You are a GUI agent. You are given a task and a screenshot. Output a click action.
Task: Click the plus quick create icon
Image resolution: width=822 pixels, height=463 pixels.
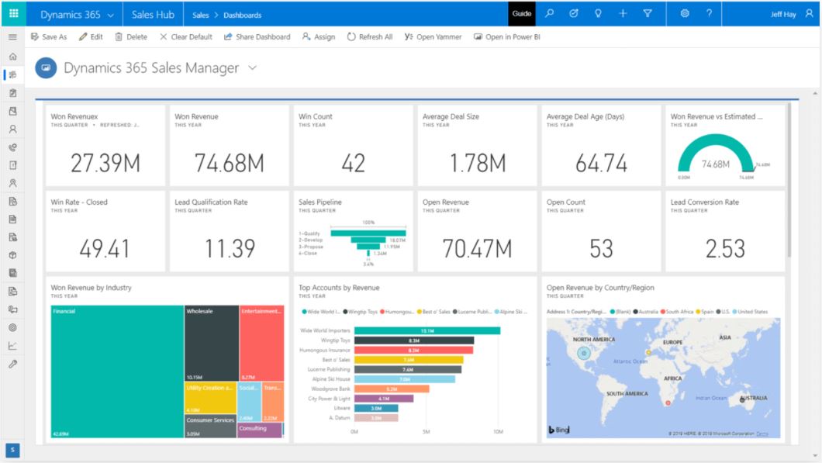623,14
